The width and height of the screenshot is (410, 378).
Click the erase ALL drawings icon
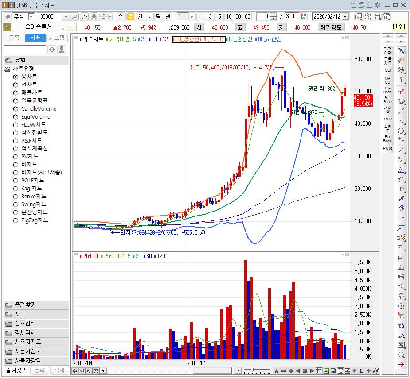401,70
